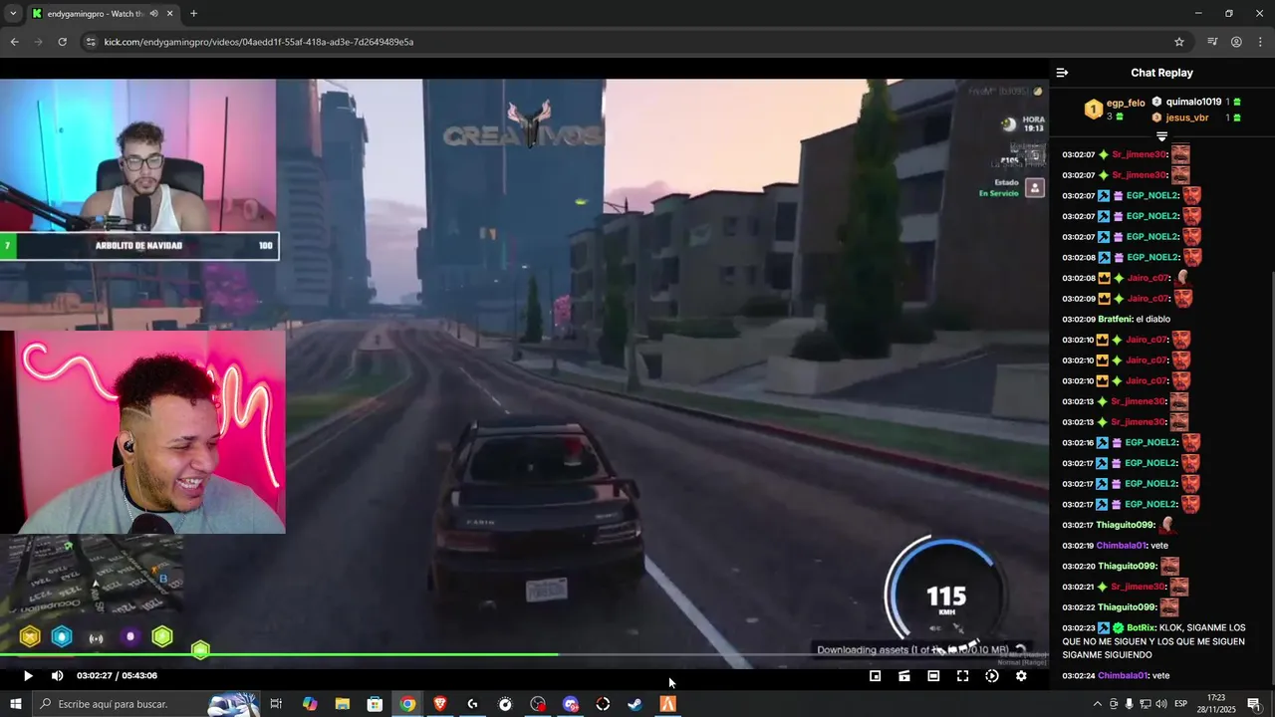Click the 'el diablo' chat message
Screen dimensions: 1275x717
pyautogui.click(x=1152, y=319)
